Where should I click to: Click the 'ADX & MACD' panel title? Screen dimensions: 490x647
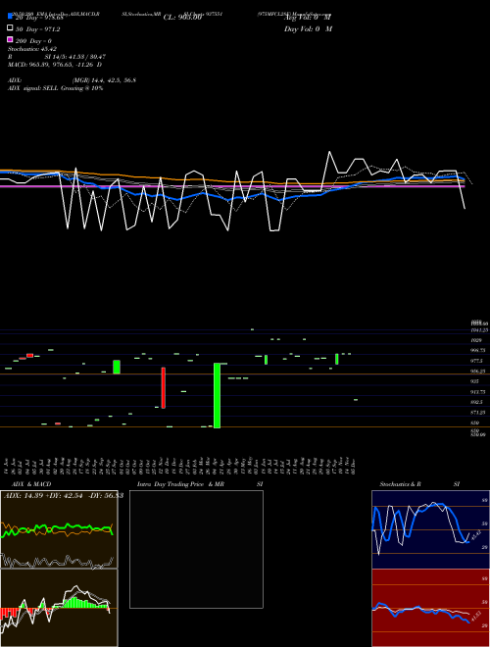pos(31,484)
